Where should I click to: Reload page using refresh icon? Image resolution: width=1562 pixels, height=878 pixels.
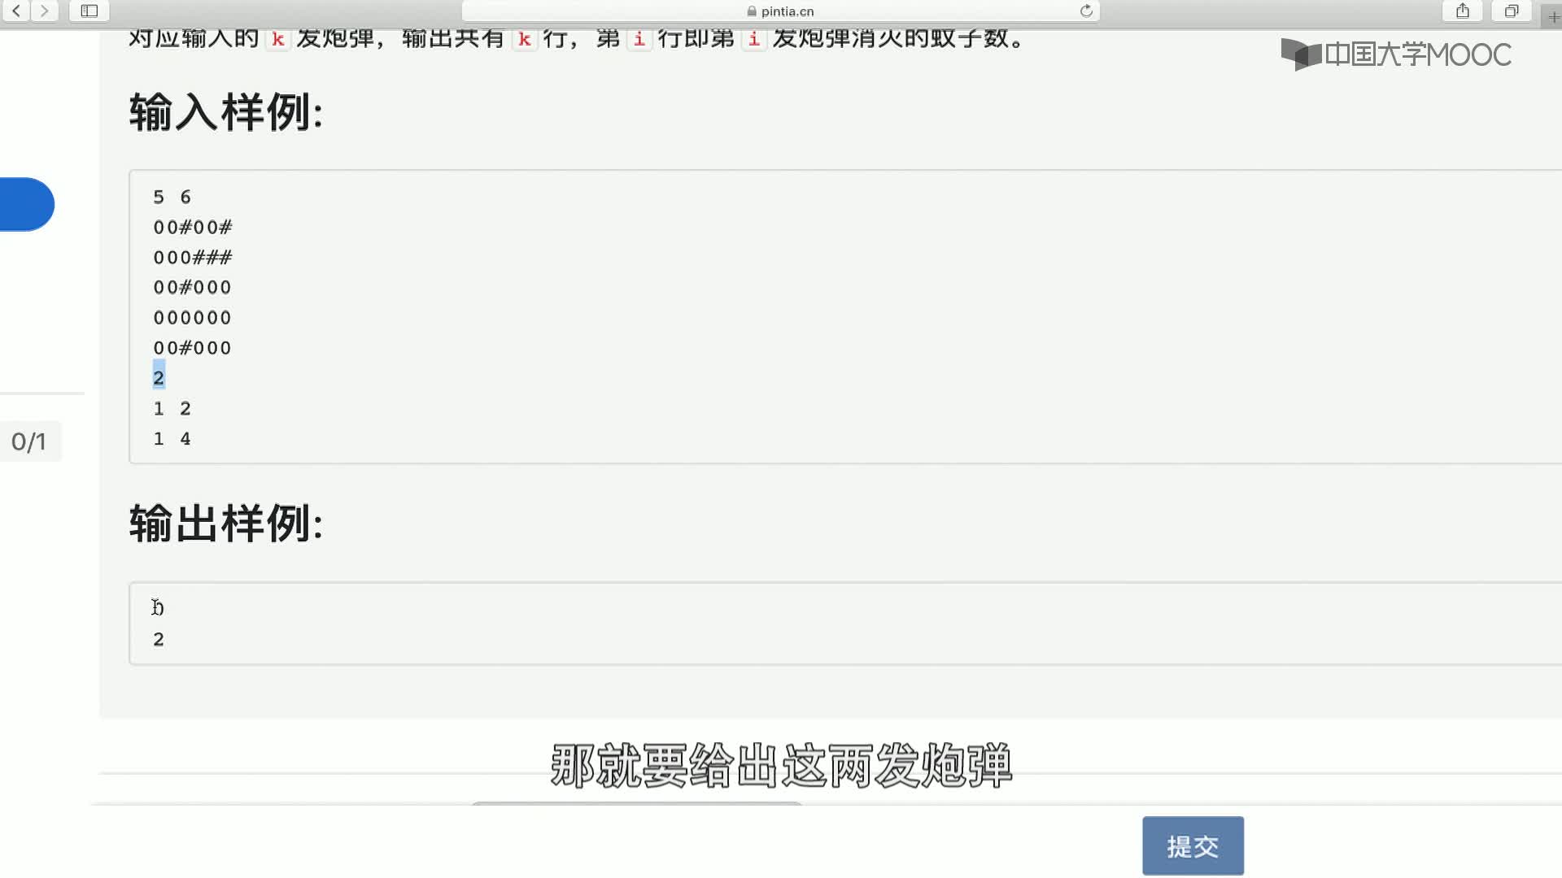(1086, 11)
